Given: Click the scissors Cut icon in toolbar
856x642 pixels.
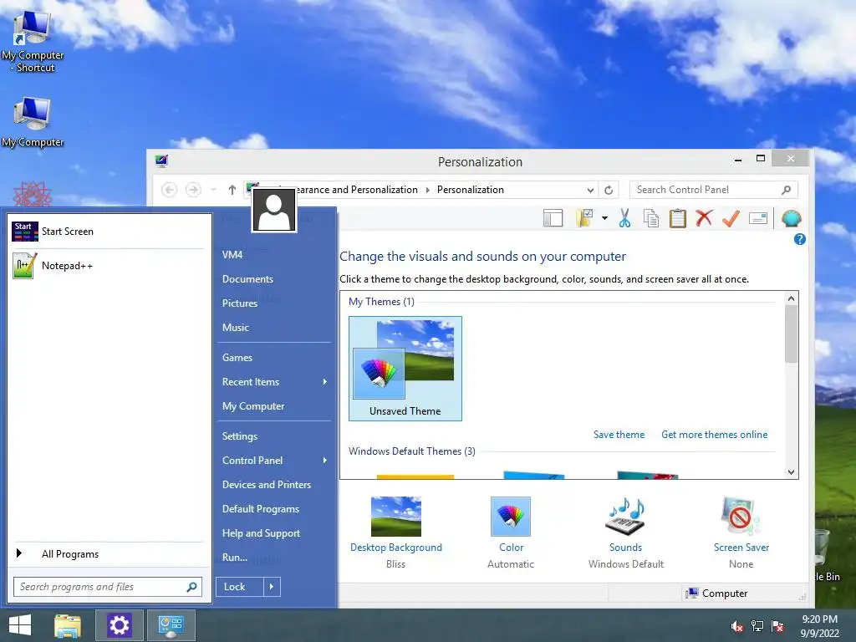Looking at the screenshot, I should pos(624,218).
